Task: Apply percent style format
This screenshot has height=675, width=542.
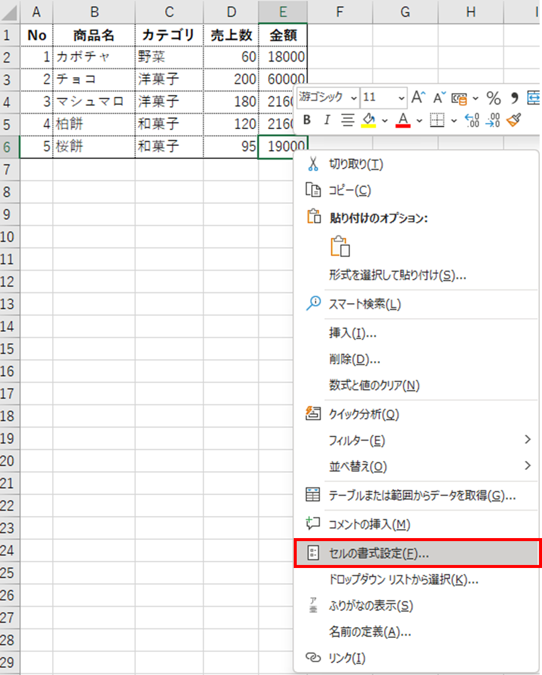Action: [494, 97]
